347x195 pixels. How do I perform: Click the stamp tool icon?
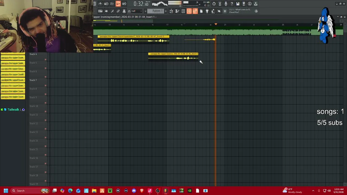click(x=124, y=11)
